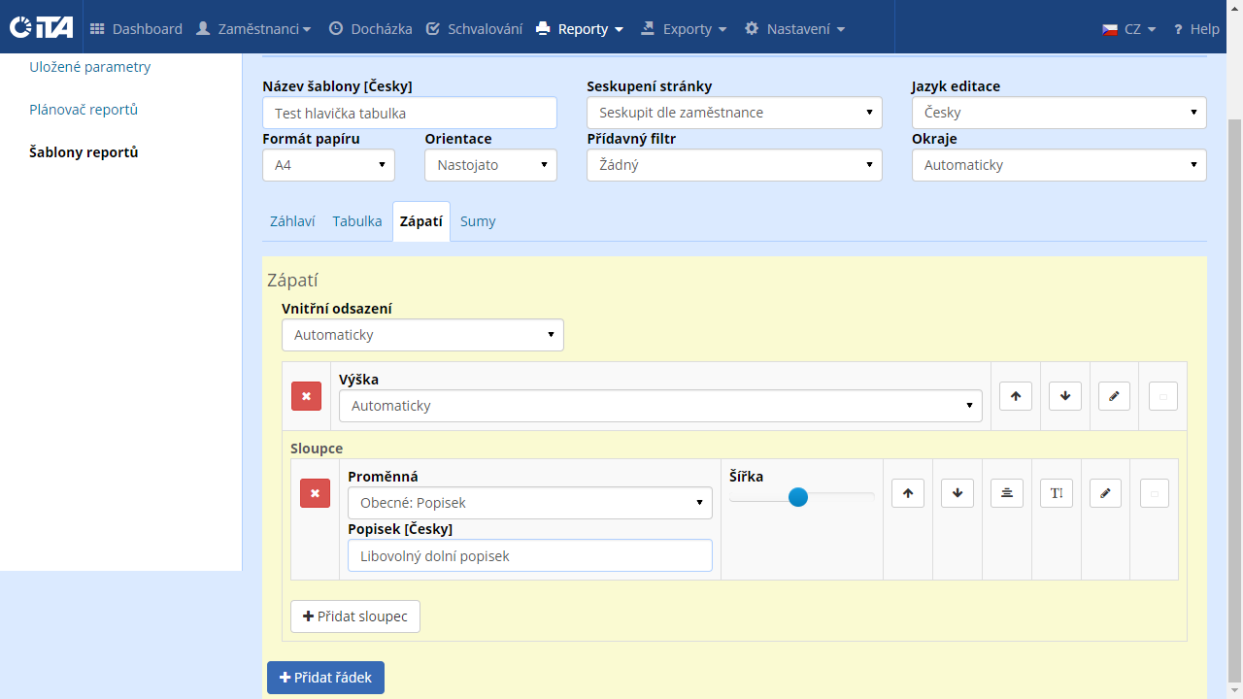Viewport: 1243px width, 699px height.
Task: Expand the Formát papíru A4 dropdown
Action: click(x=328, y=165)
